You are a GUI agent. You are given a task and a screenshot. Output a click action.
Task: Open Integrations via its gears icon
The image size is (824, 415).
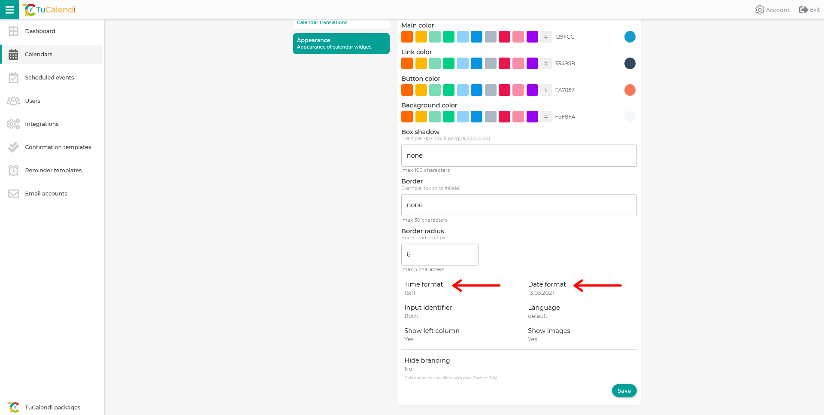tap(13, 124)
